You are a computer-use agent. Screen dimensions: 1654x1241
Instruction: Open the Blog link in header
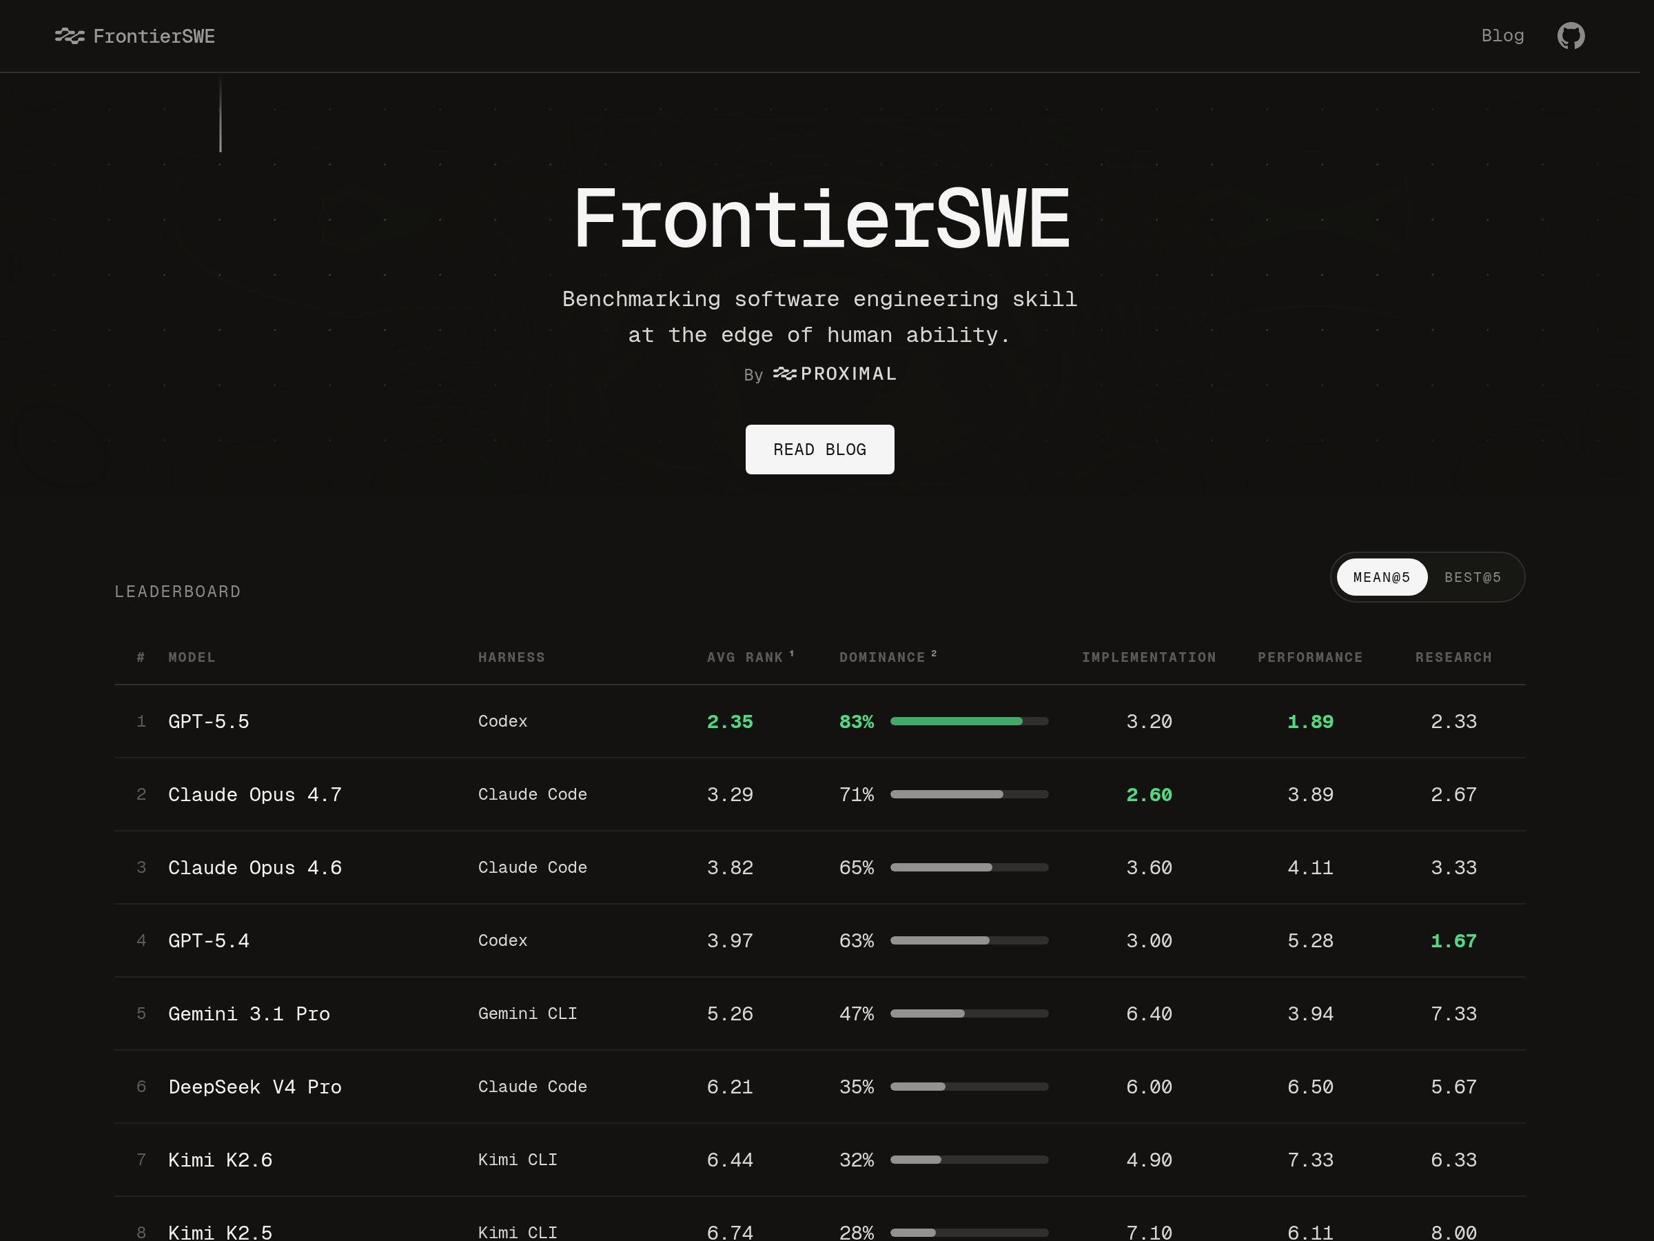point(1502,36)
